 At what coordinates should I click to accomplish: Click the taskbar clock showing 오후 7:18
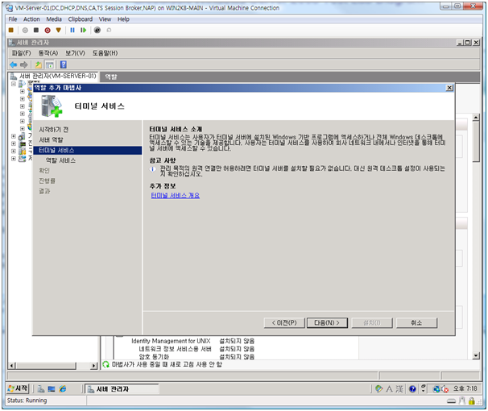point(465,388)
